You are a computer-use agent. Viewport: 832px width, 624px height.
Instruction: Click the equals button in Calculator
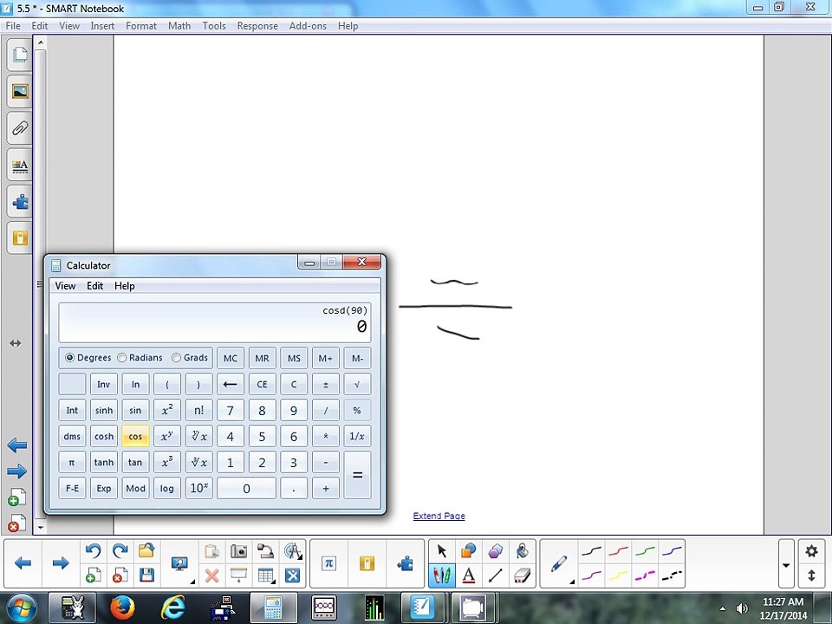[357, 475]
